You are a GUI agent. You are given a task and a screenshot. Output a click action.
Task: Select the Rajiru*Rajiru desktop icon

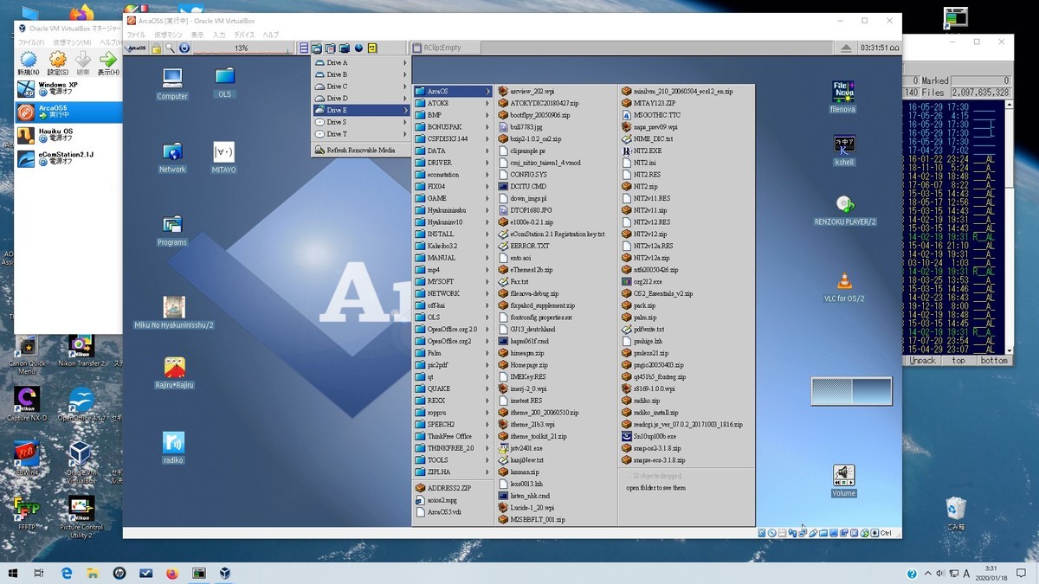click(x=174, y=373)
